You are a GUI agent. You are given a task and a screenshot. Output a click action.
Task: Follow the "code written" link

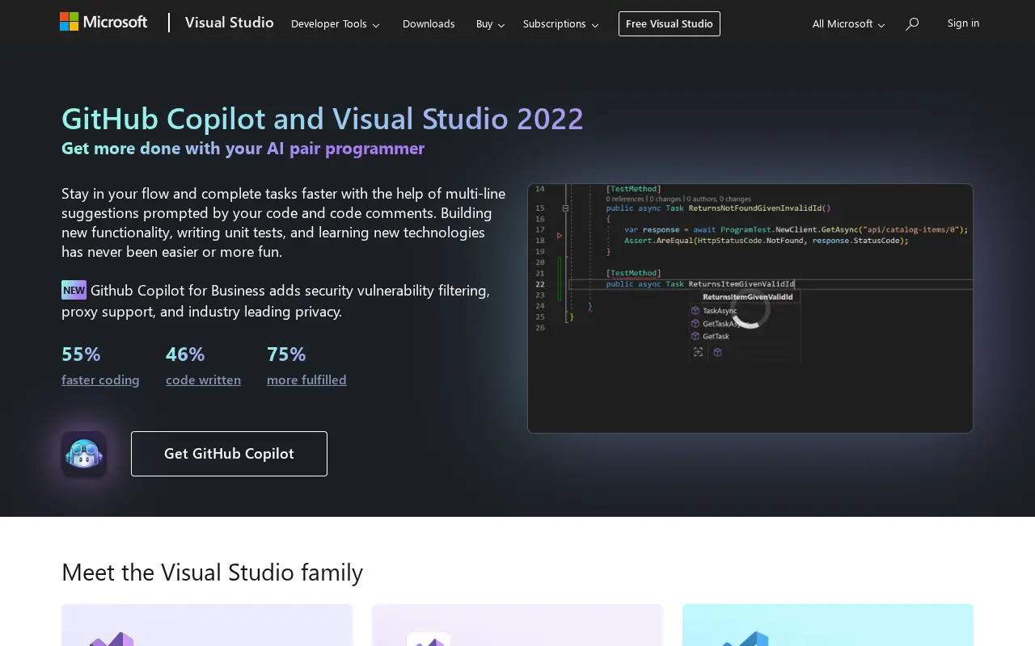[x=203, y=380]
